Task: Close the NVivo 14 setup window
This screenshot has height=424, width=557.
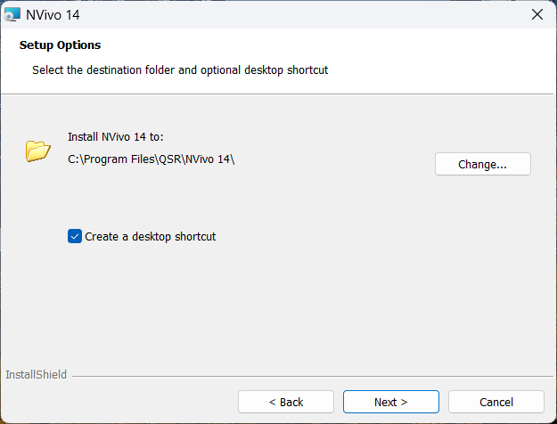Action: pos(537,13)
